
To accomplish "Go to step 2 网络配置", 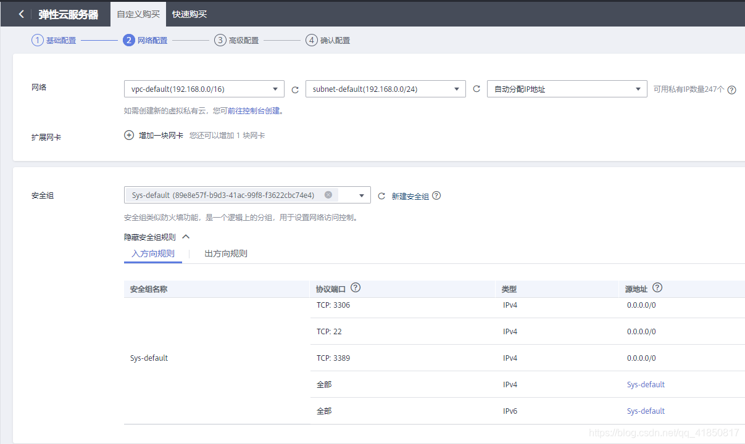I will coord(145,40).
